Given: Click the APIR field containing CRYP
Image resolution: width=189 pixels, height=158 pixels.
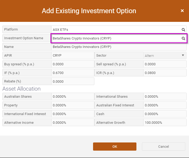Looking at the screenshot, I should (x=73, y=56).
